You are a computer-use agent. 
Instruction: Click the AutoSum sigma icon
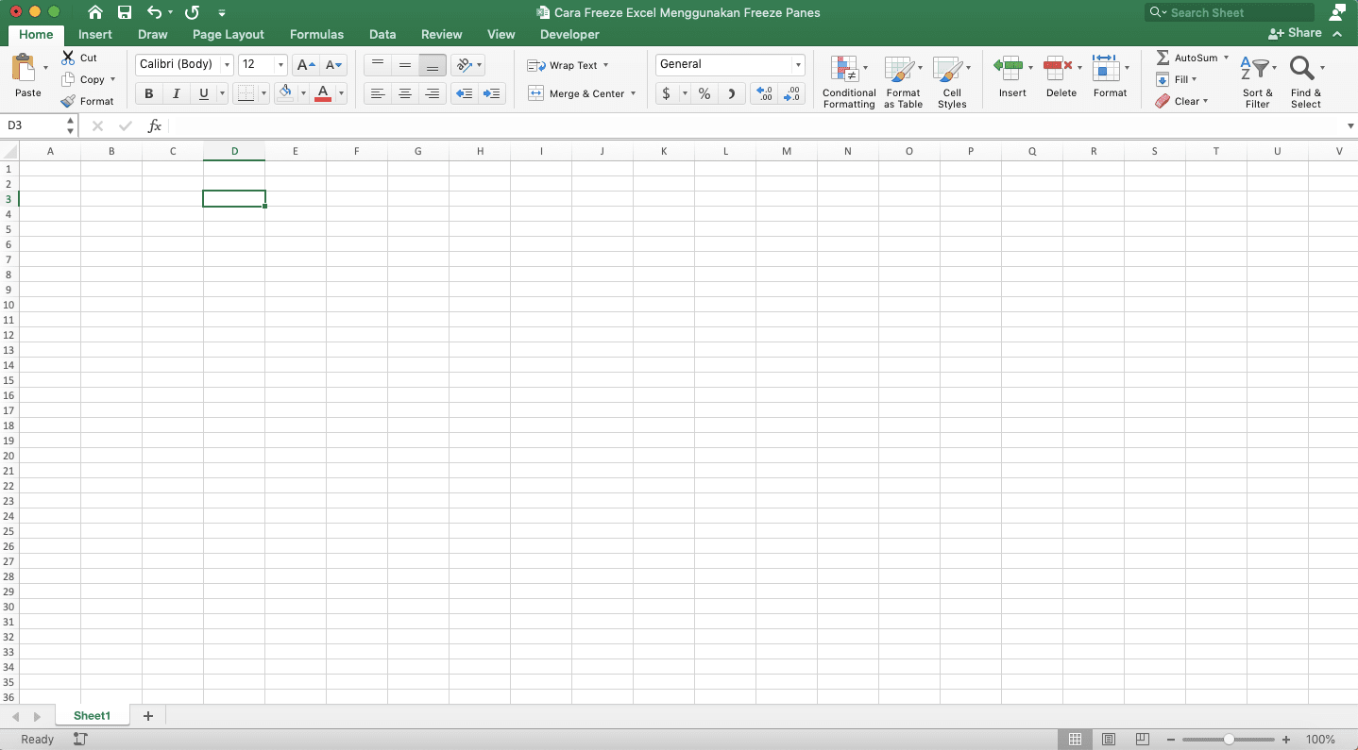point(1163,58)
